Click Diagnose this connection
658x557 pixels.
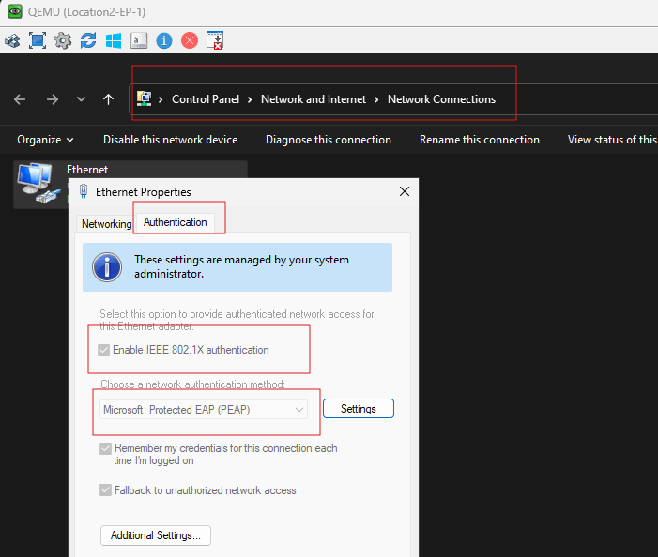pyautogui.click(x=329, y=140)
